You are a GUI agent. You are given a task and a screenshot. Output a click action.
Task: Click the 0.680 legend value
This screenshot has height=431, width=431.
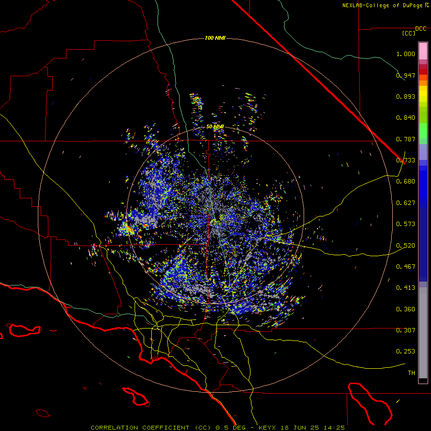406,181
